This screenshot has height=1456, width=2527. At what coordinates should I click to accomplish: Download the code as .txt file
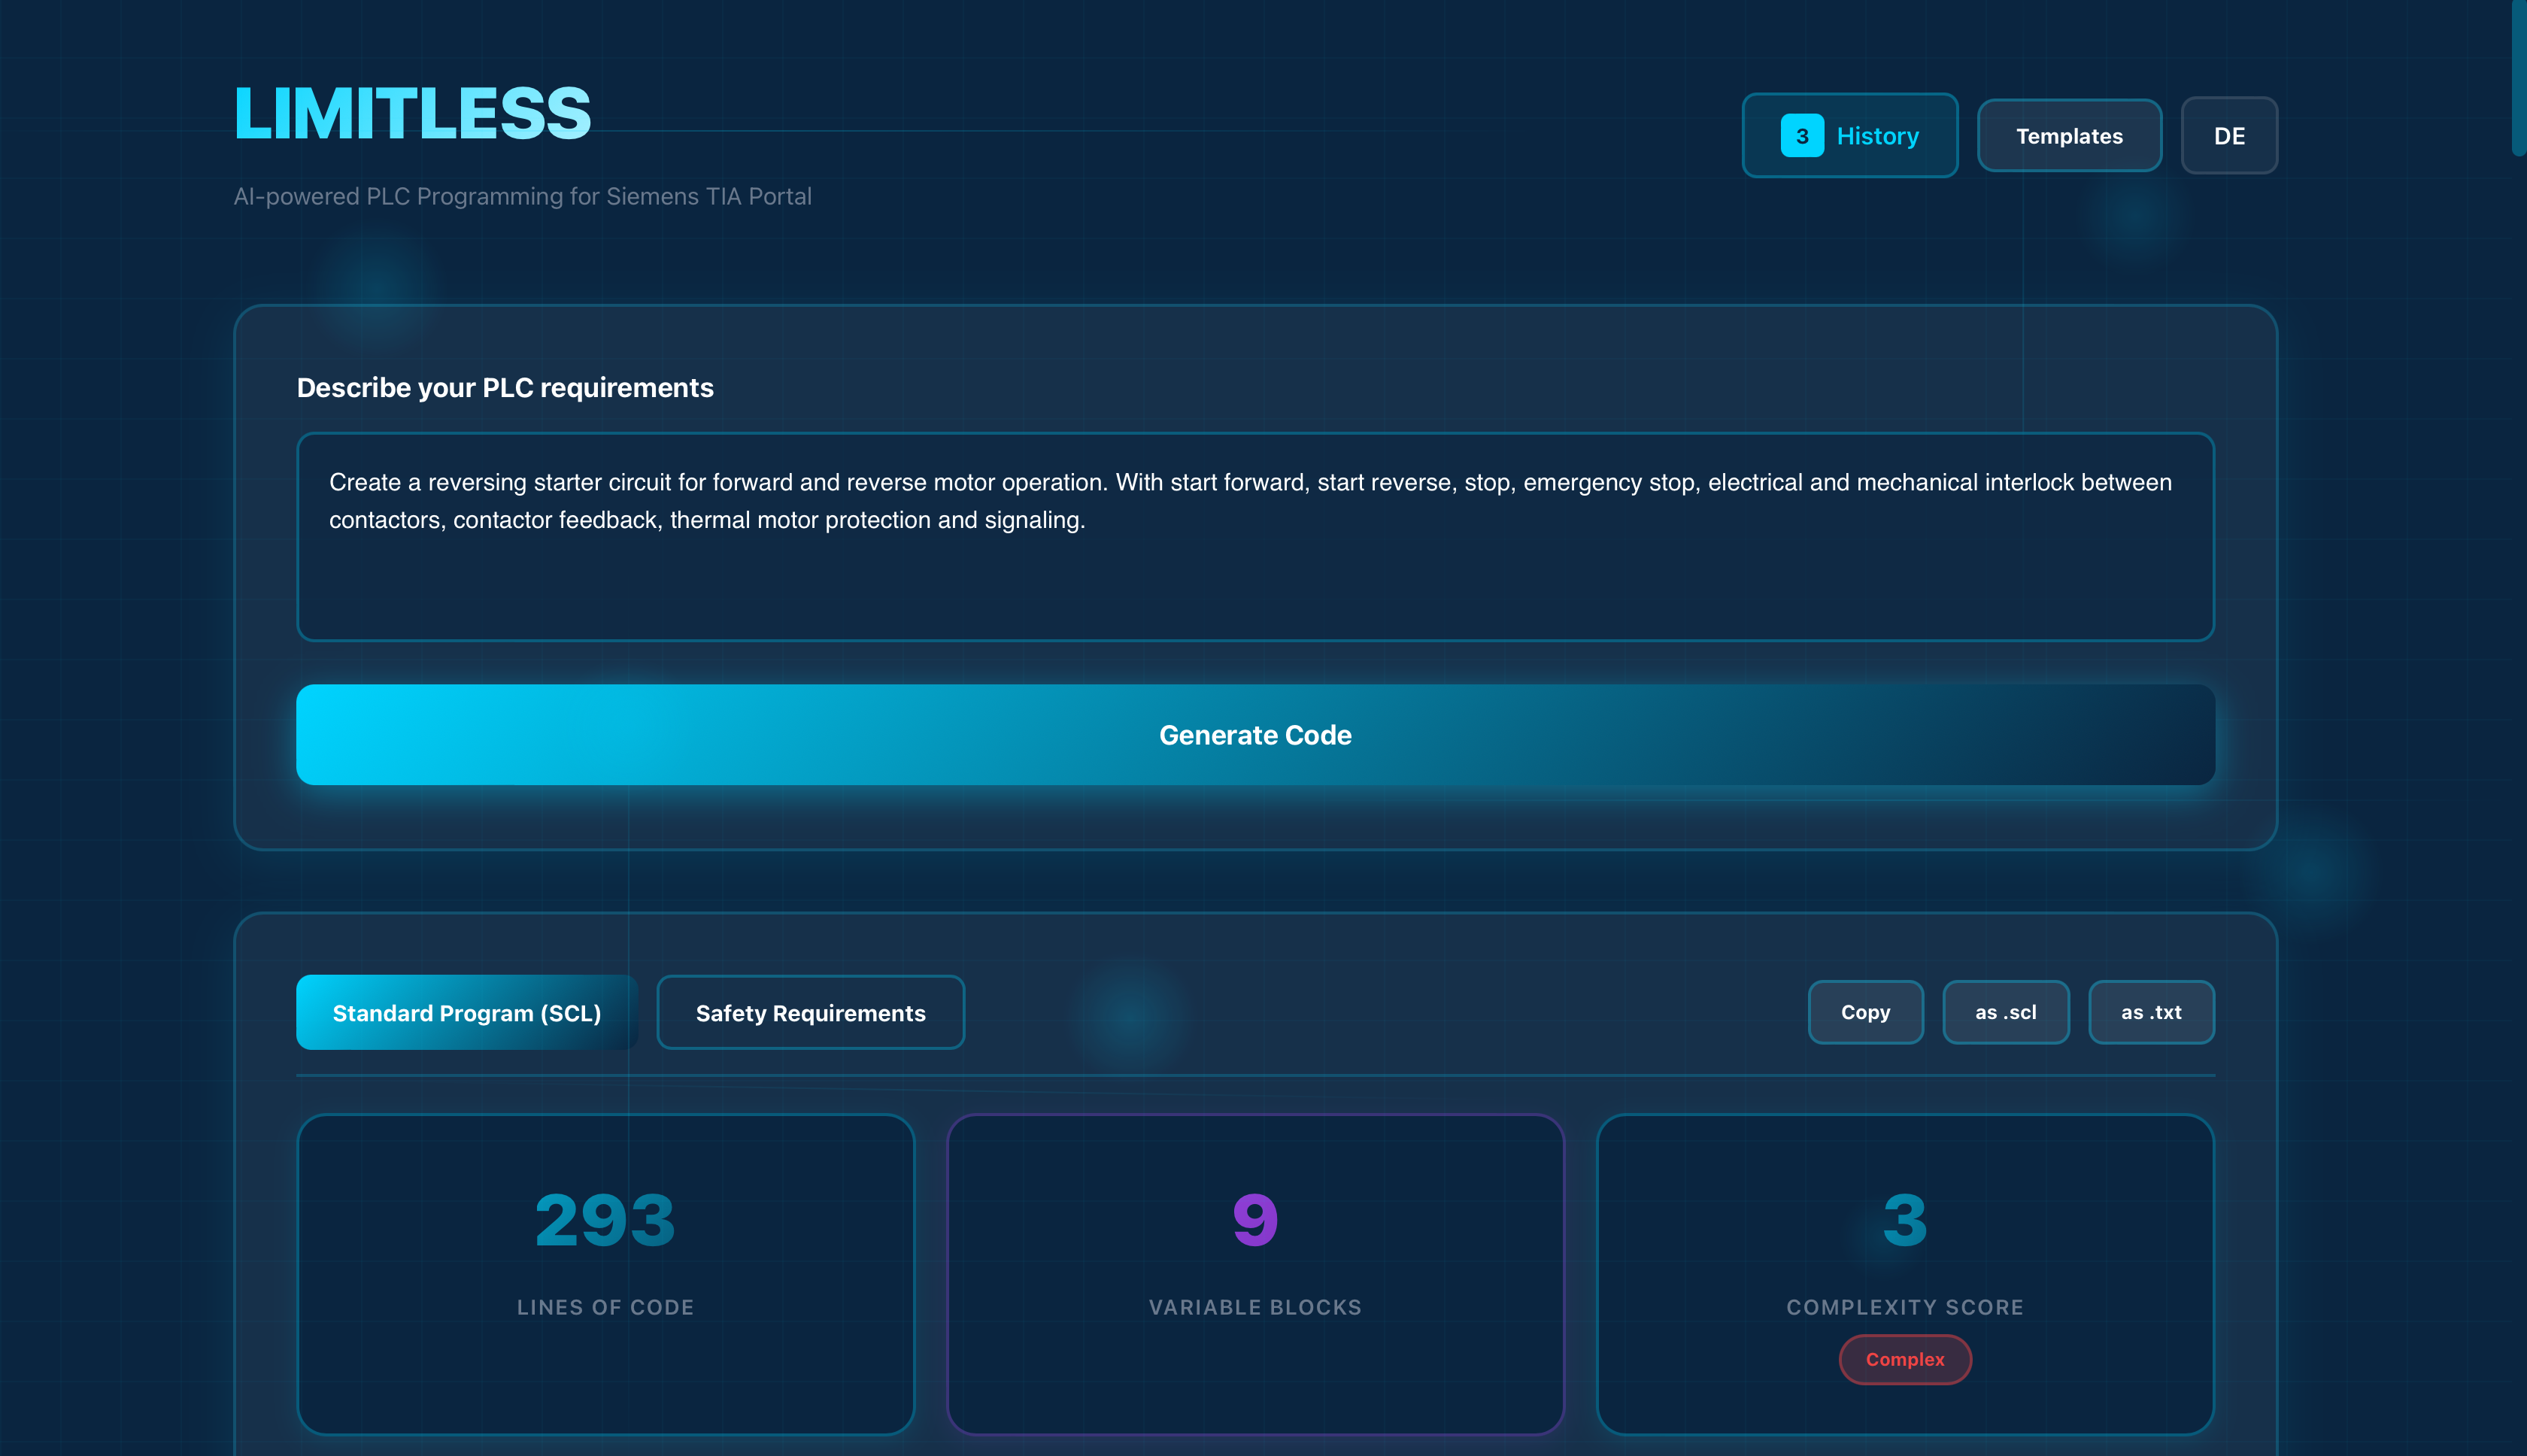click(2150, 1012)
